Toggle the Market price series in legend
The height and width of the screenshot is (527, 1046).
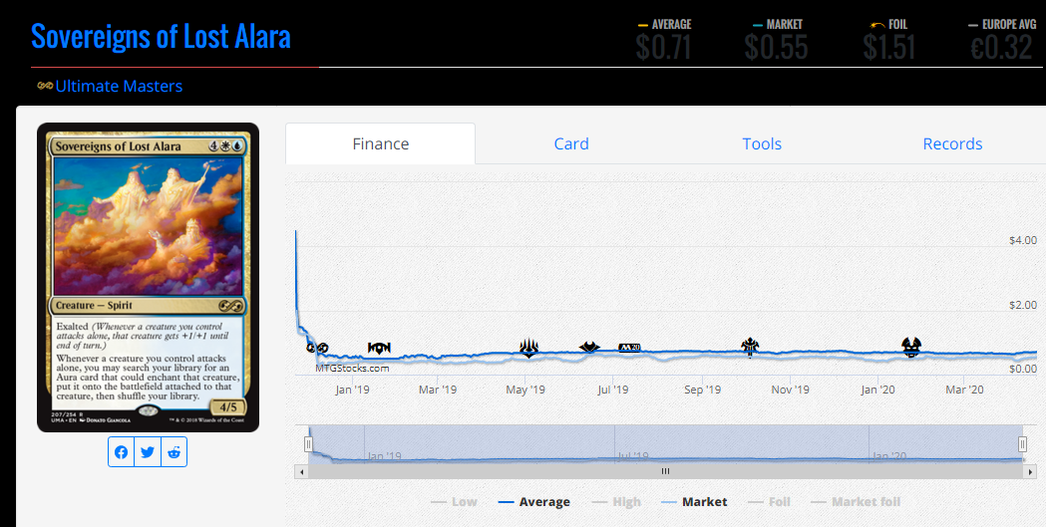pos(694,502)
